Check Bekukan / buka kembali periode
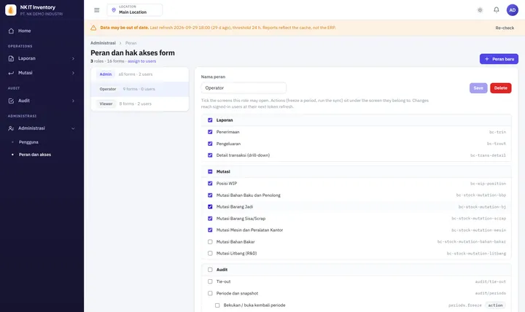The height and width of the screenshot is (312, 525). (x=217, y=305)
